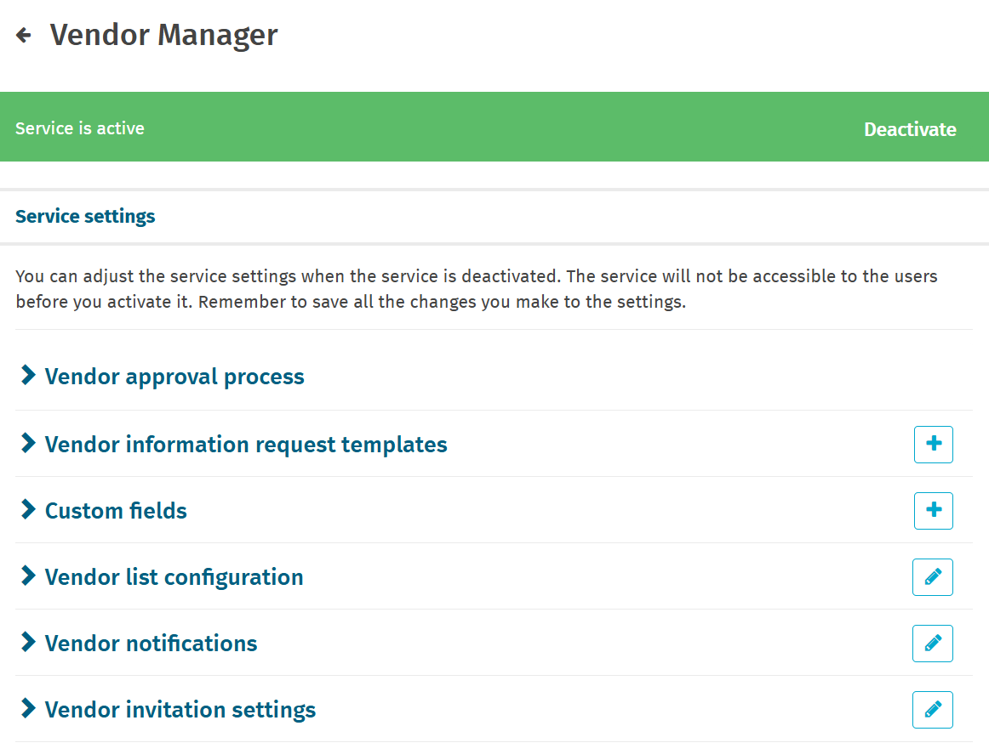Click the chevron next to Custom fields
Viewport: 989px width, 743px height.
click(x=28, y=510)
